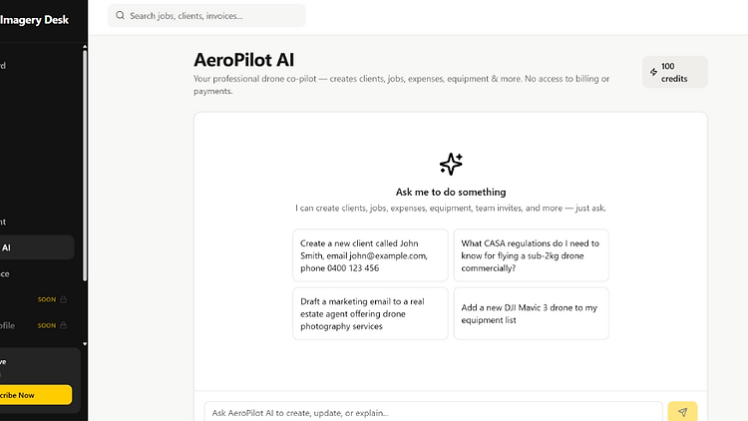Click the sidebar scrollbar up arrow
This screenshot has width=748, height=421.
85,47
